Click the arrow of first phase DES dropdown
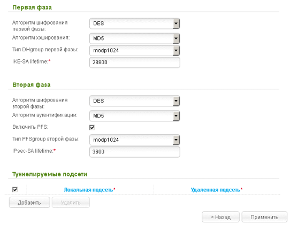Viewport: 290px width, 225px height. click(176, 24)
